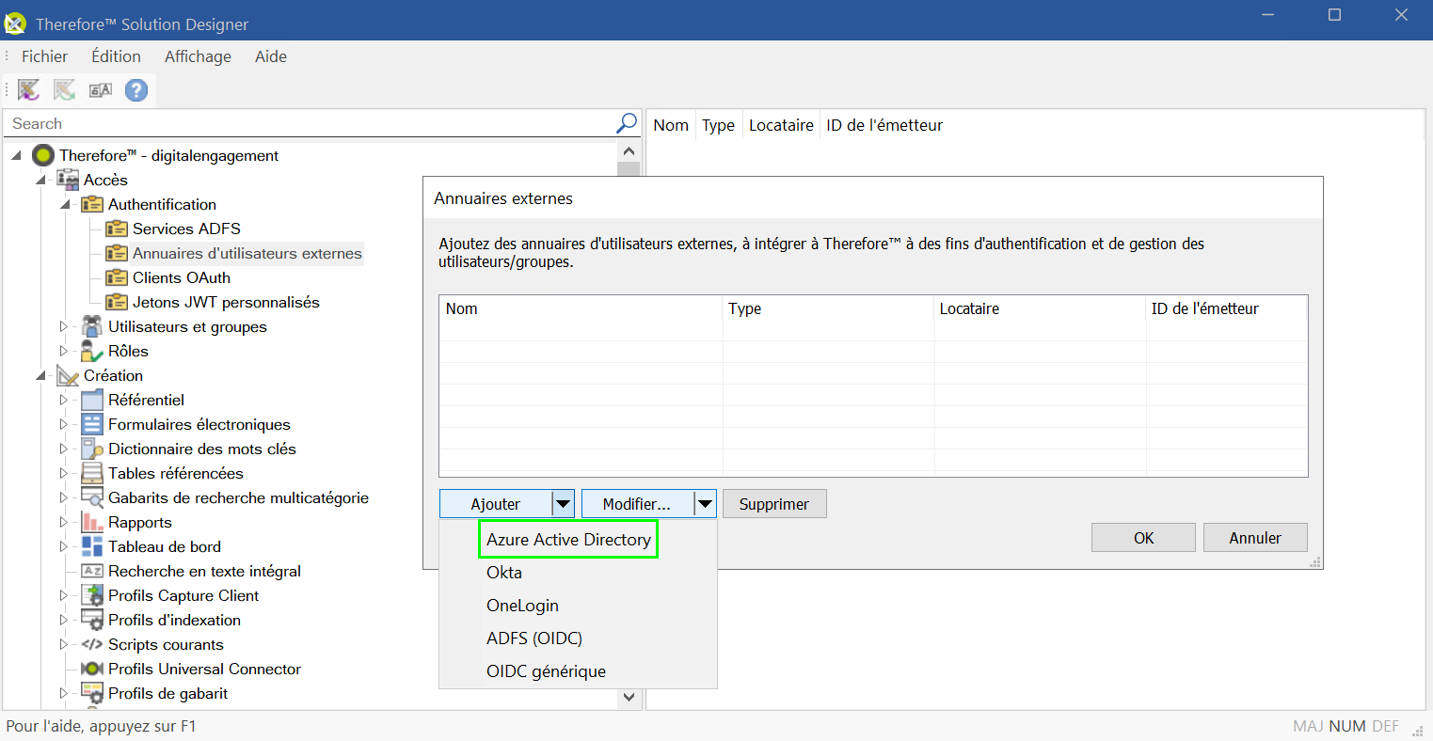The image size is (1433, 741).
Task: Click the first design-mode toolbar icon
Action: click(27, 89)
